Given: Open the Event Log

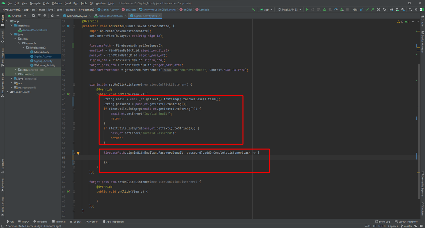Looking at the screenshot, I should [x=382, y=221].
